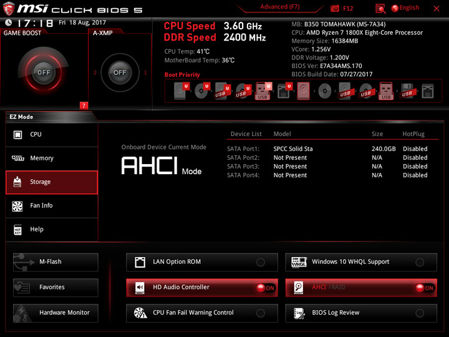Image resolution: width=449 pixels, height=337 pixels.
Task: Open BIOS Log Review
Action: point(361,313)
